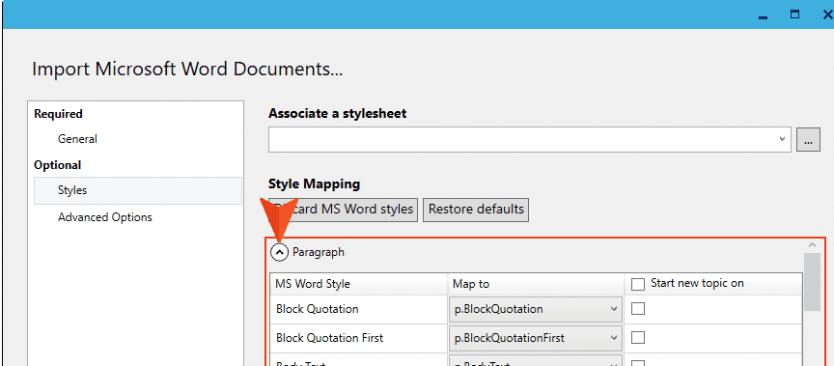Click the style list vertical scrollbar thumb
Screen dimensions: 834x366
pos(812,282)
